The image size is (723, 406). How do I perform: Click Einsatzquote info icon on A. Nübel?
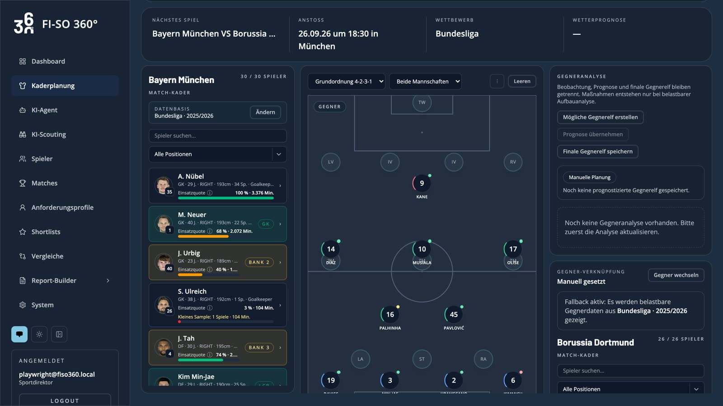pos(210,193)
